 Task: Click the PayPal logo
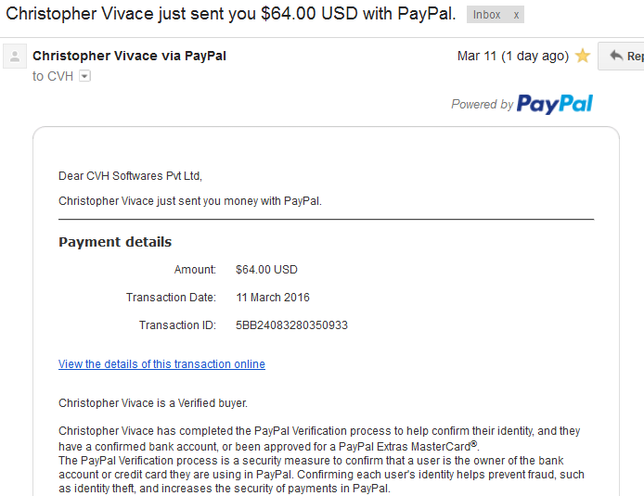[555, 104]
